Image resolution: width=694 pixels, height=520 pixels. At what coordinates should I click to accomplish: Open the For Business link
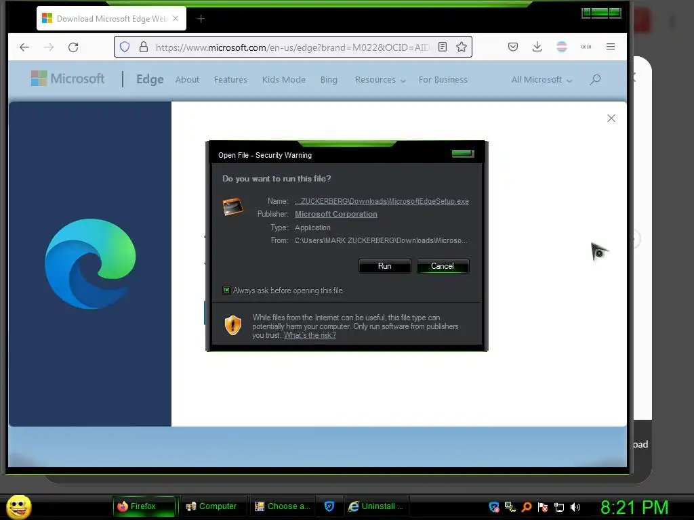click(x=443, y=80)
